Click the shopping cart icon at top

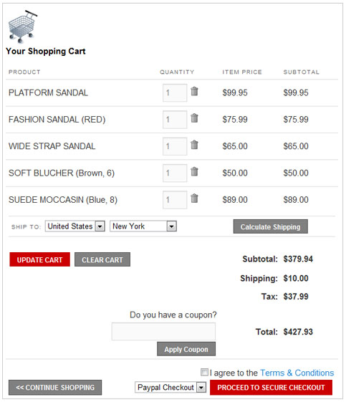pos(22,27)
